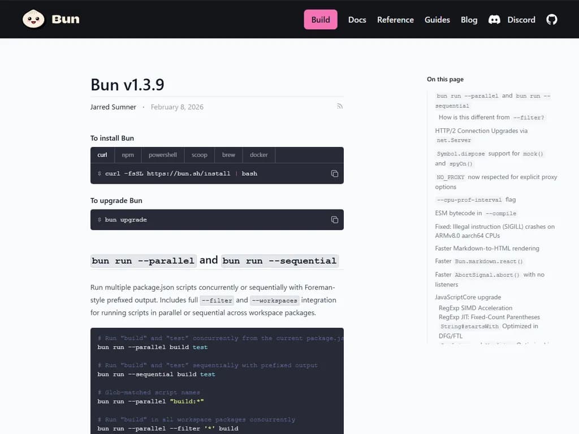Click the Jarred Sumner author link
579x434 pixels.
click(x=113, y=106)
